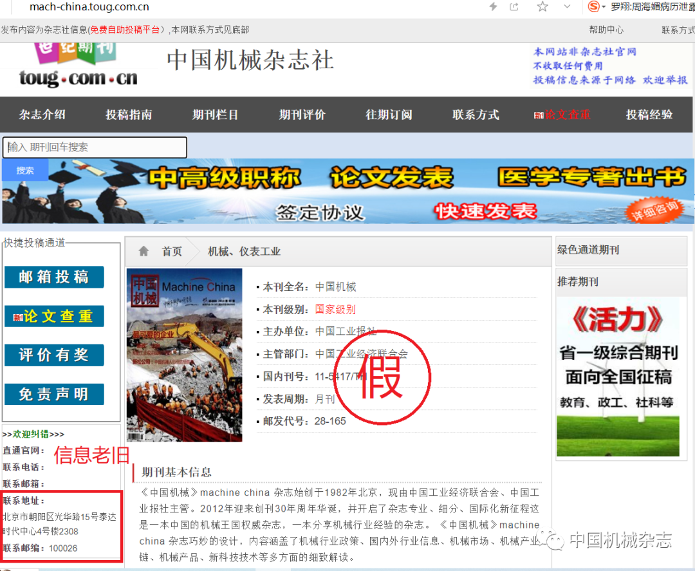
Task: Click the 中国机械杂志社 page title
Action: point(250,60)
